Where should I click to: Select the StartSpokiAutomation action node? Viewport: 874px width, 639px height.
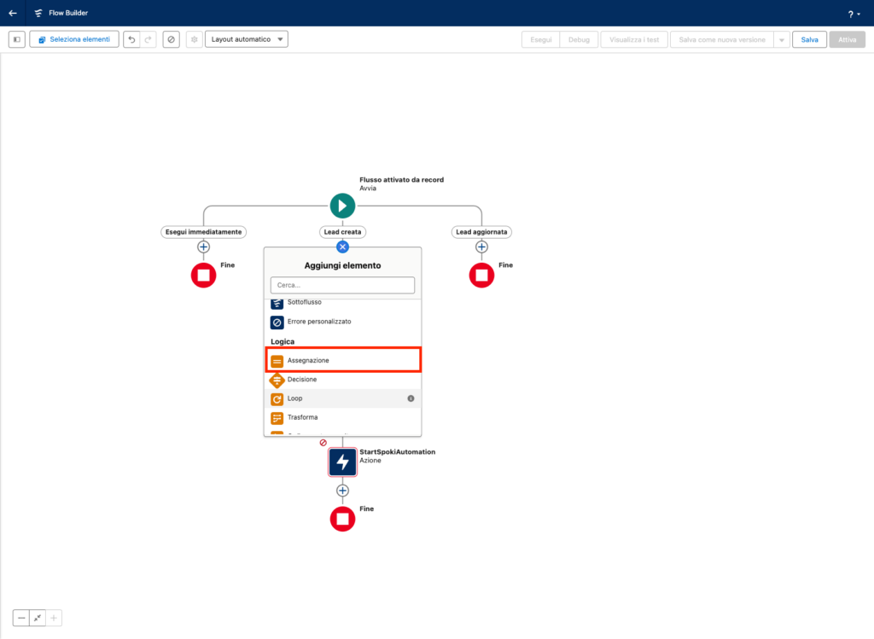click(x=342, y=462)
